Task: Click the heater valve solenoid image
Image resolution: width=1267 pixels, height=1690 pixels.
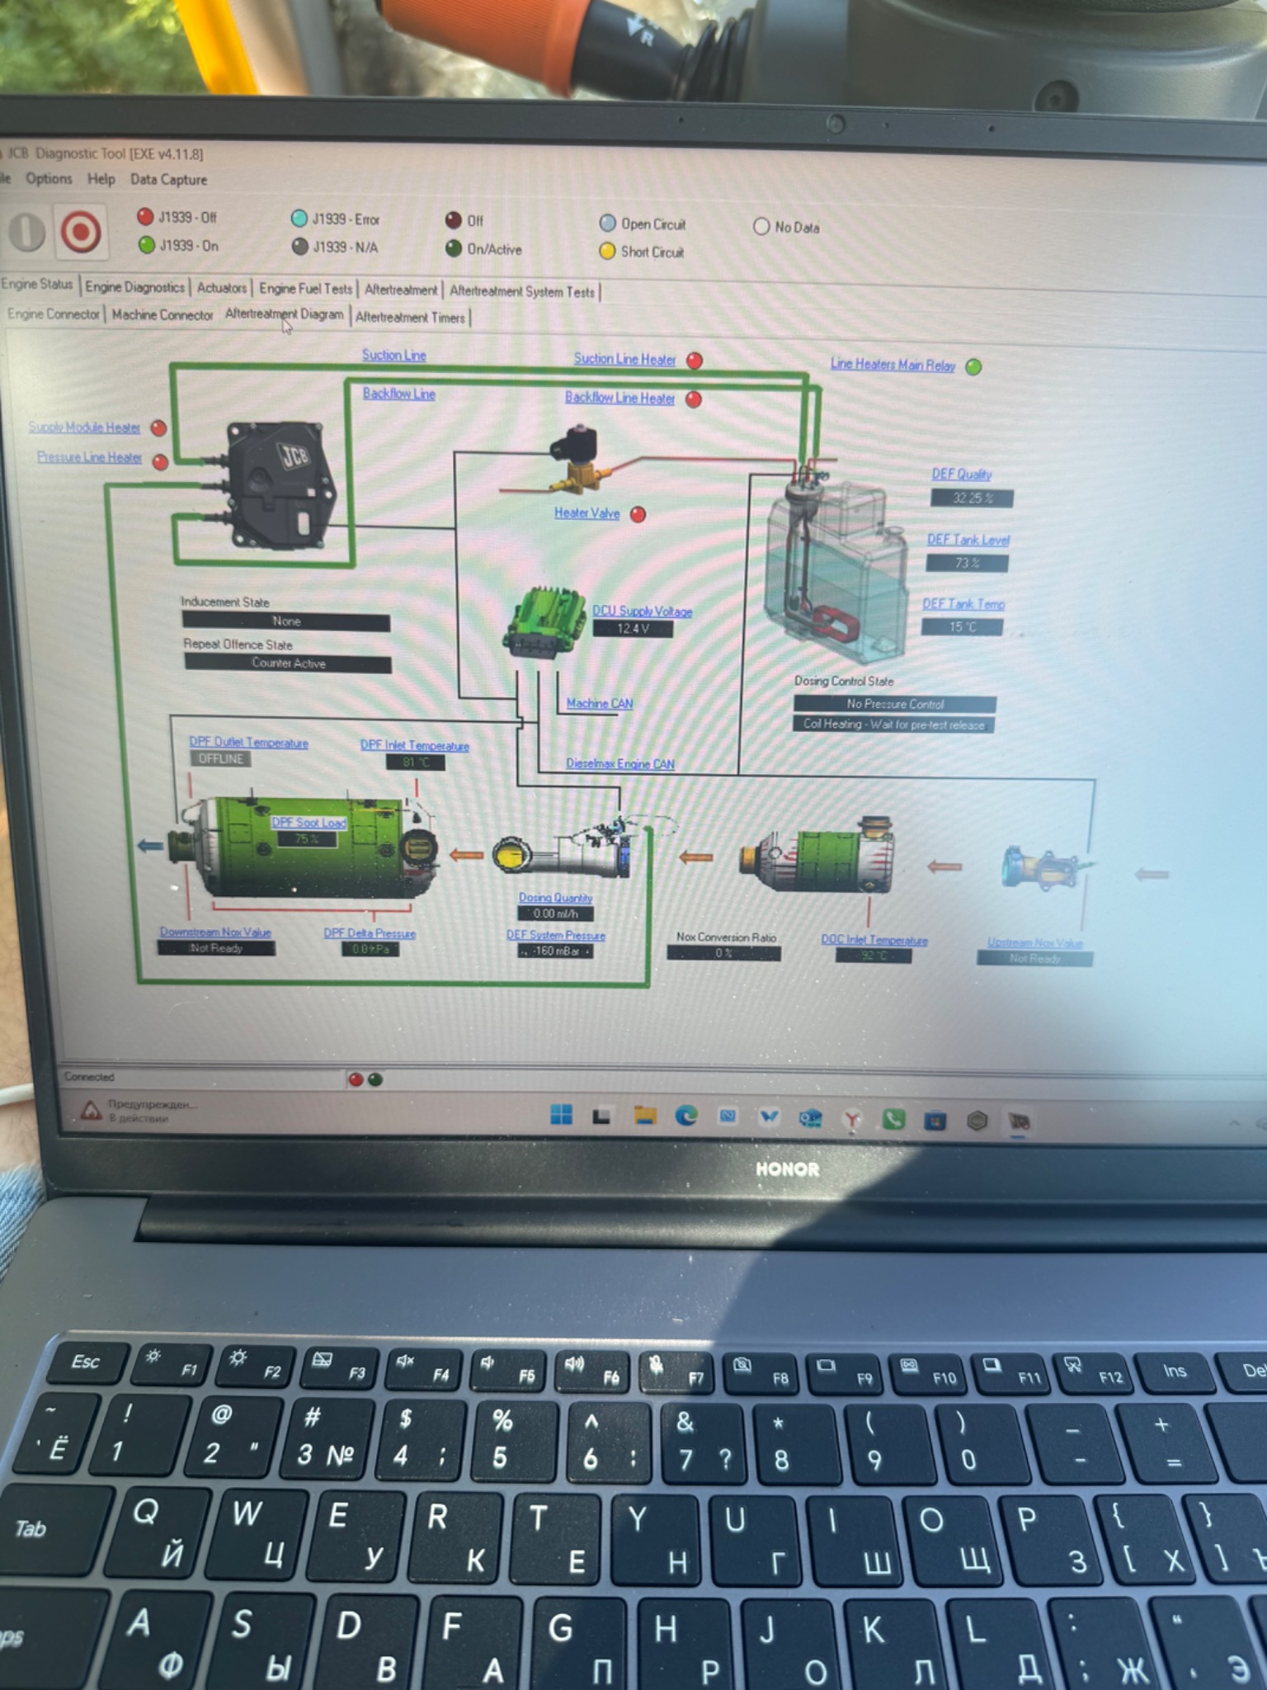Action: click(582, 460)
